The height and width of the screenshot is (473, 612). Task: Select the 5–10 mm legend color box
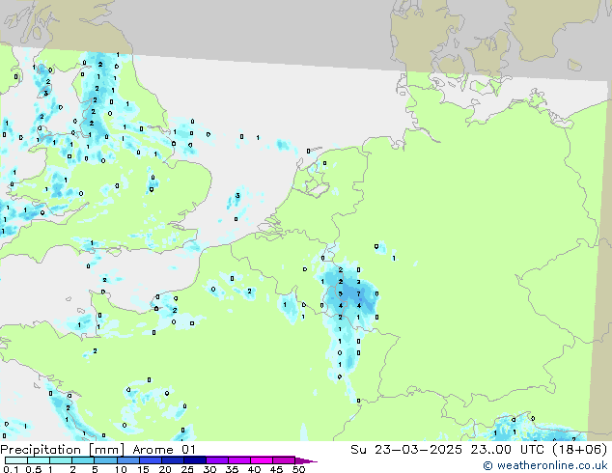[x=105, y=460]
